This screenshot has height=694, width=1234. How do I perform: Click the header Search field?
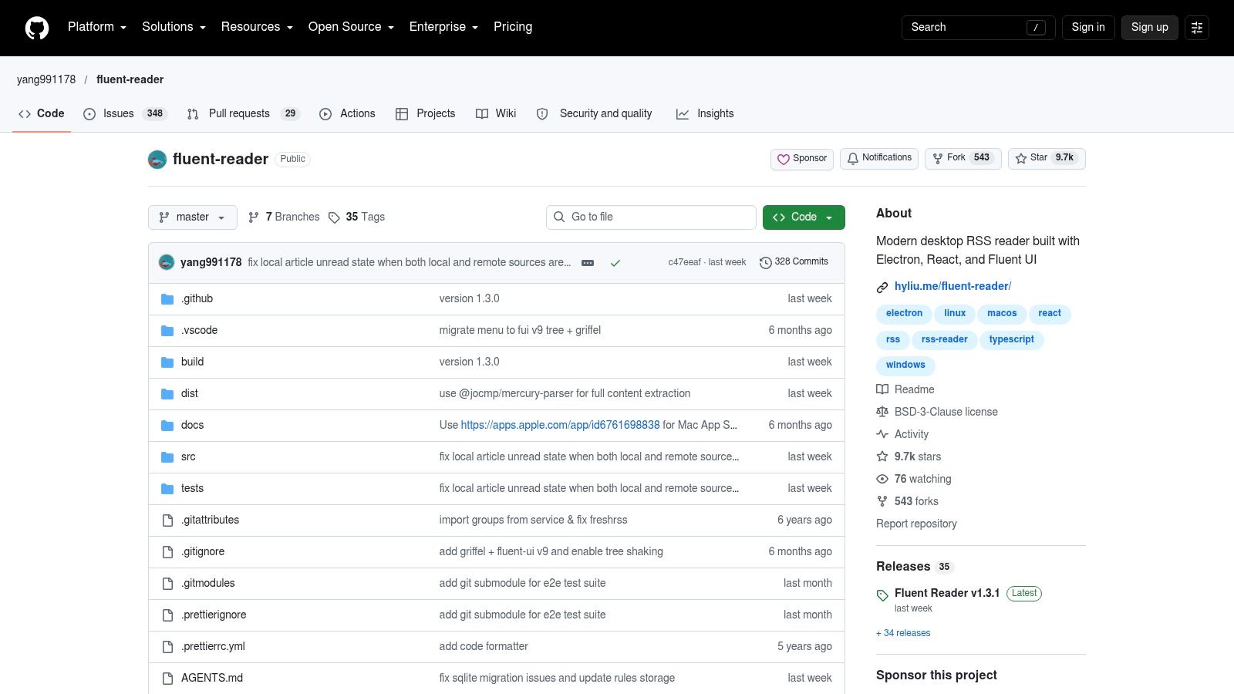(978, 28)
